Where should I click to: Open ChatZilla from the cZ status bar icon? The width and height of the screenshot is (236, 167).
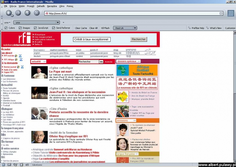(x=27, y=165)
